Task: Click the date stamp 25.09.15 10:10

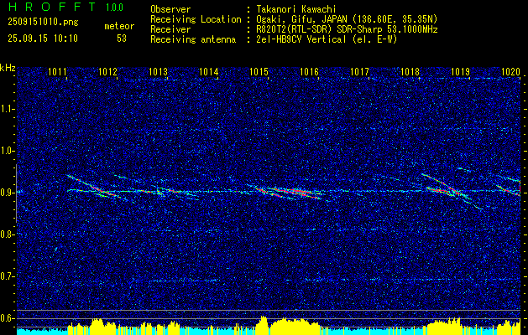Action: coord(43,39)
